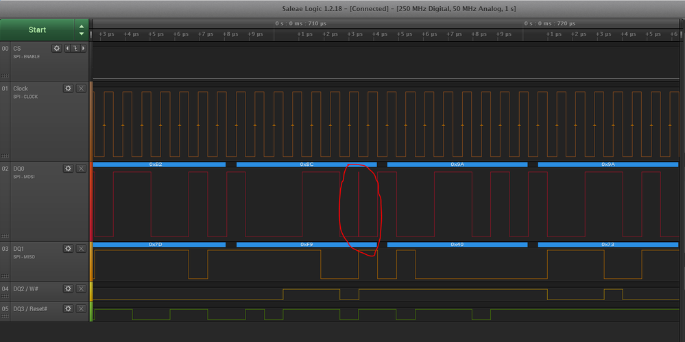685x342 pixels.
Task: Click channel number 05
Action: [5, 308]
